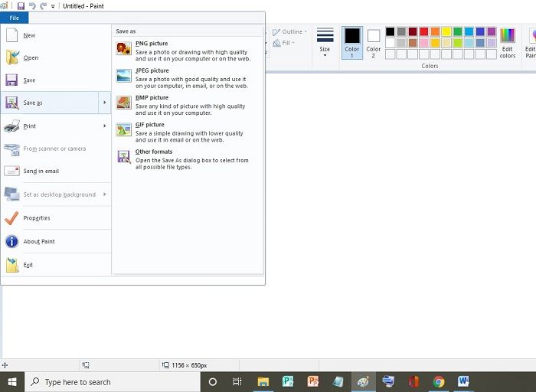Pick the pink color swatch
Viewport: 536px width, 392px height.
tap(424, 43)
